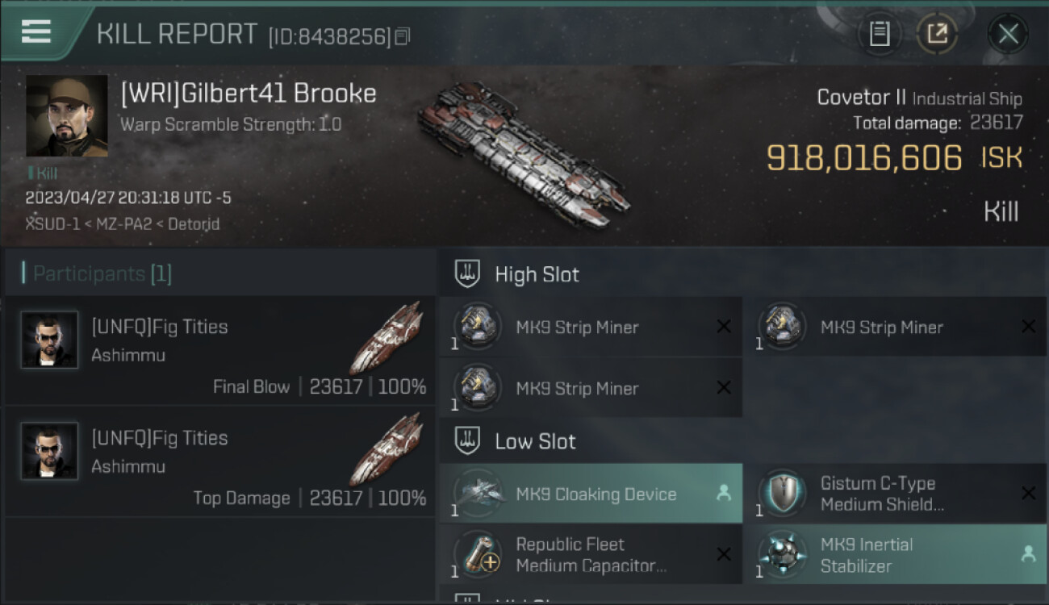1049x605 pixels.
Task: Close the Kill Report window
Action: (1008, 34)
